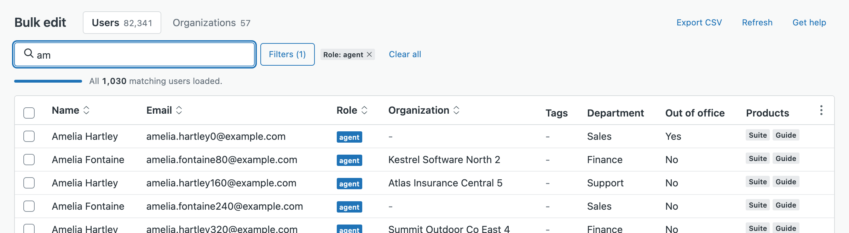Select the email amelia.hartley0@example.com
849x233 pixels.
coord(216,136)
